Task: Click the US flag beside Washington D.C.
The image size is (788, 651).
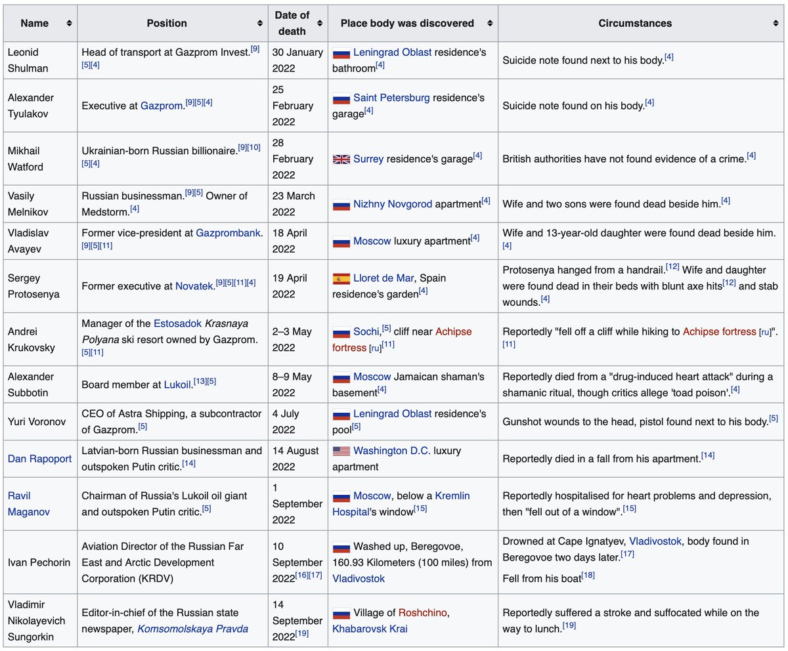Action: (x=341, y=451)
